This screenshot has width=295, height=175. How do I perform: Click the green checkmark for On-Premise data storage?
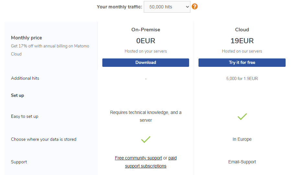[146, 139]
